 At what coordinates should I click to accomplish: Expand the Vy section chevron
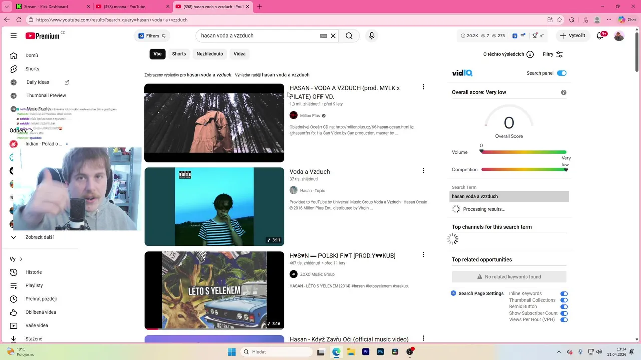21,259
